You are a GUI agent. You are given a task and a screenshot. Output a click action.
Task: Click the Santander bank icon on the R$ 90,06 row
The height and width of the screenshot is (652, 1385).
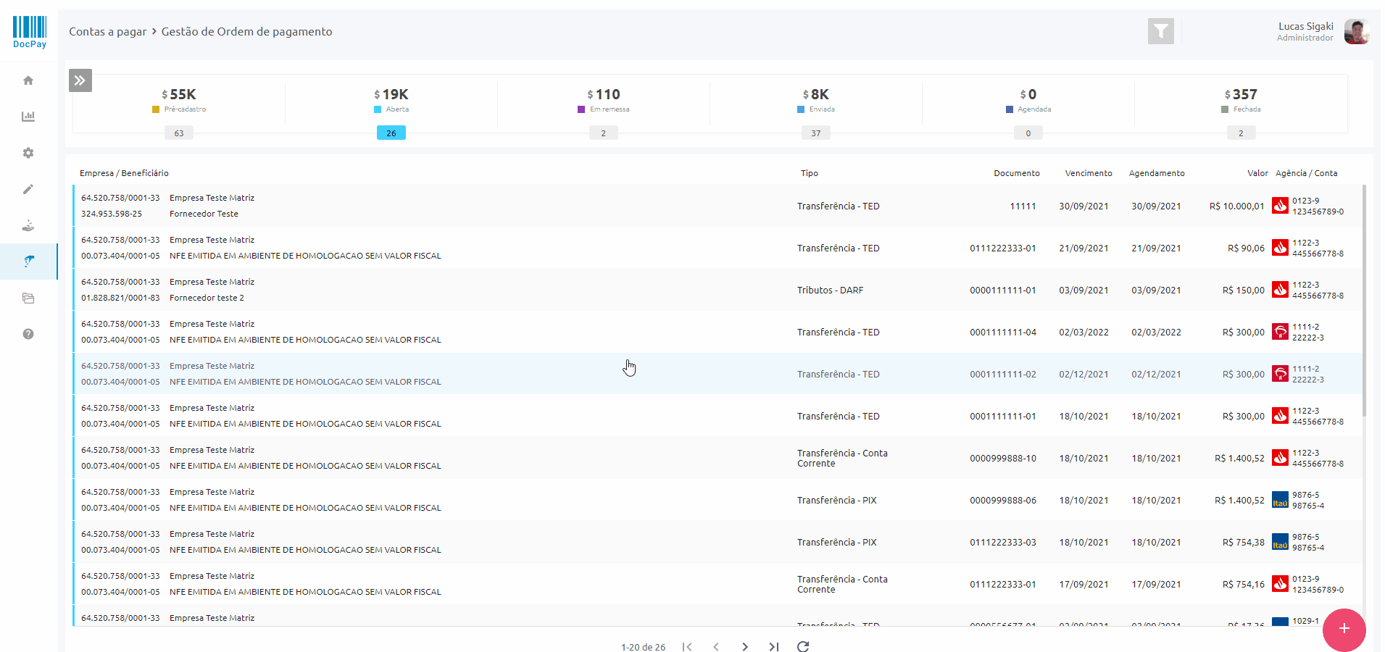[1280, 248]
